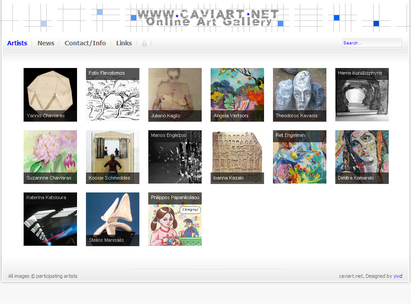The width and height of the screenshot is (411, 304).
Task: Open Fotis Flevotomos tree sketch thumbnail
Action: [113, 95]
